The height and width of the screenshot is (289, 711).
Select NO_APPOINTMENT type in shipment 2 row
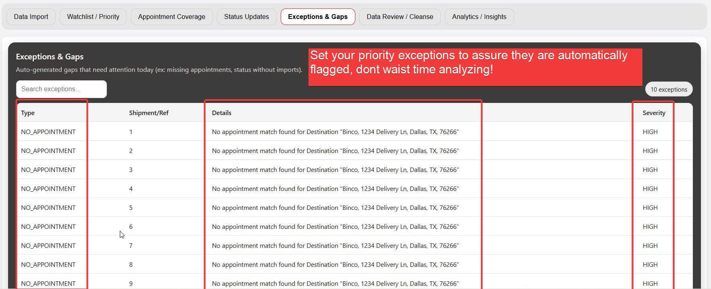tap(48, 151)
